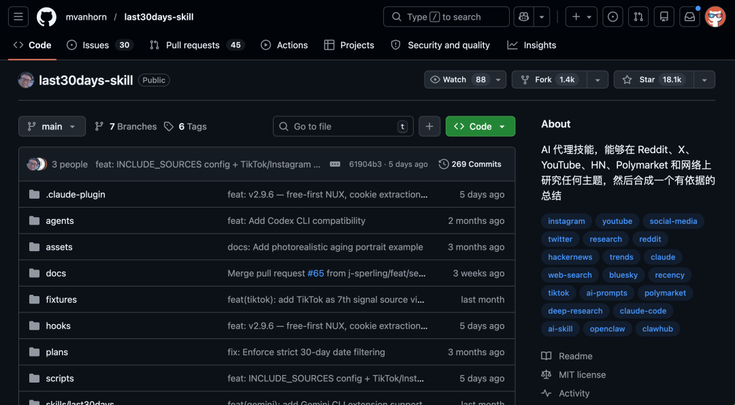This screenshot has width=735, height=405.
Task: Open the green Code dropdown
Action: pos(480,126)
